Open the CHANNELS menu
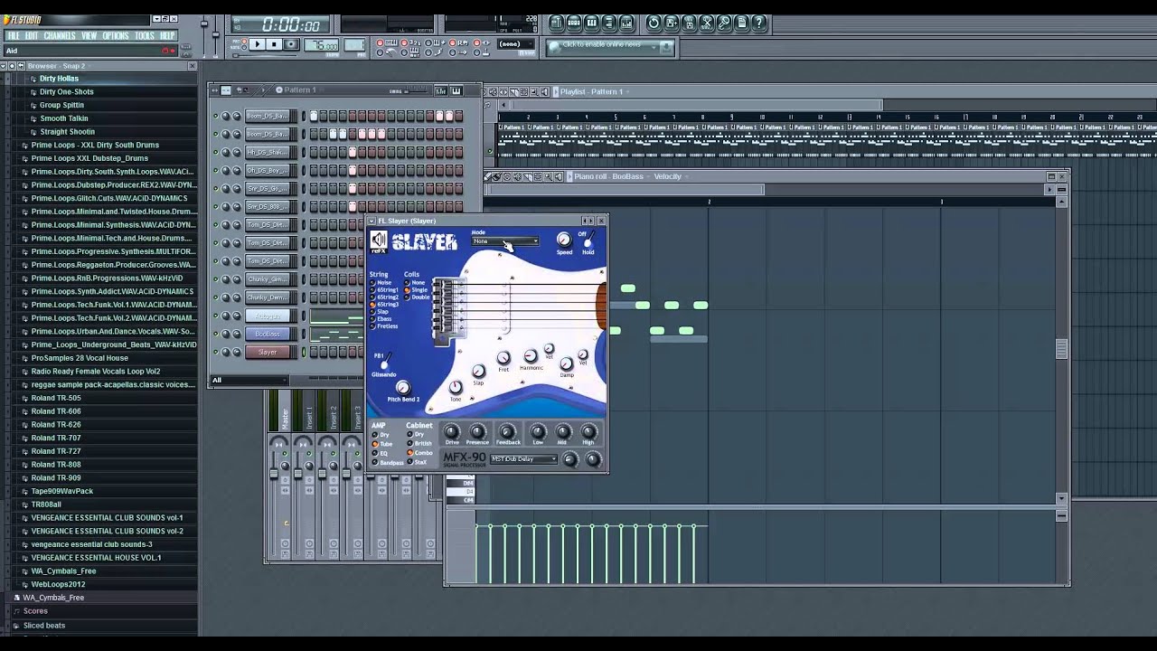The height and width of the screenshot is (651, 1157). coord(60,36)
